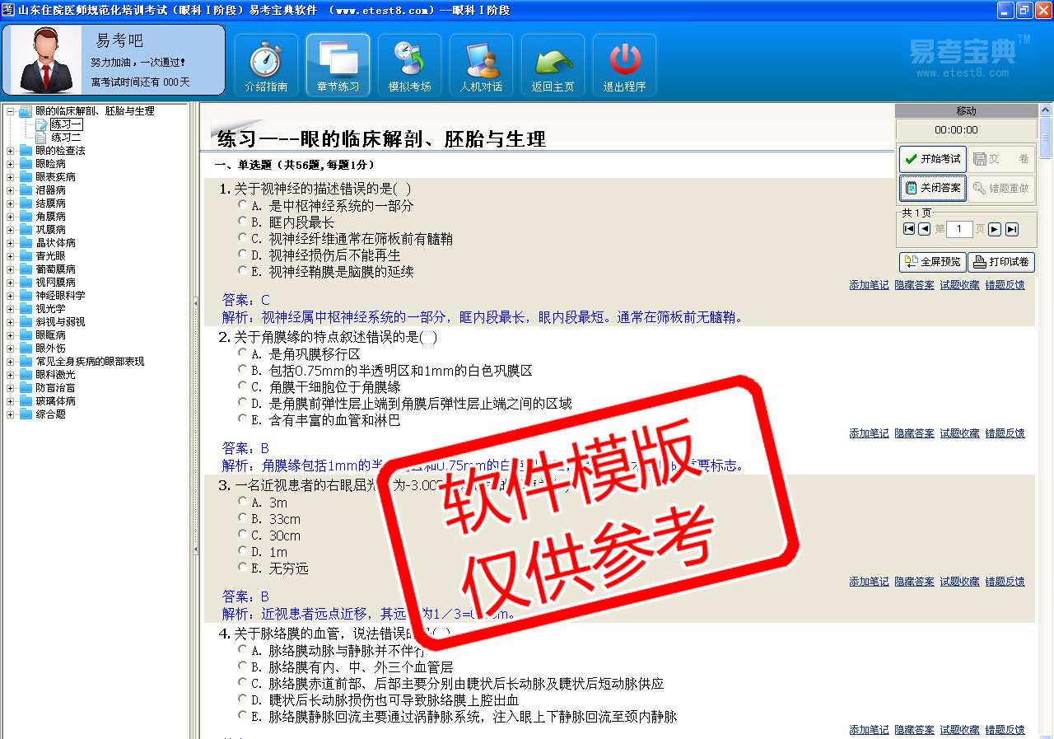
Task: Click the 返回主页 green arrow icon
Action: point(553,65)
